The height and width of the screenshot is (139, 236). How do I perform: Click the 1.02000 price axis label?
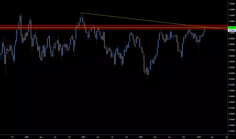232,21
